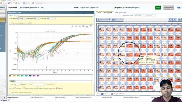Click legend swatch for row A
The image size is (182, 102).
10,76
